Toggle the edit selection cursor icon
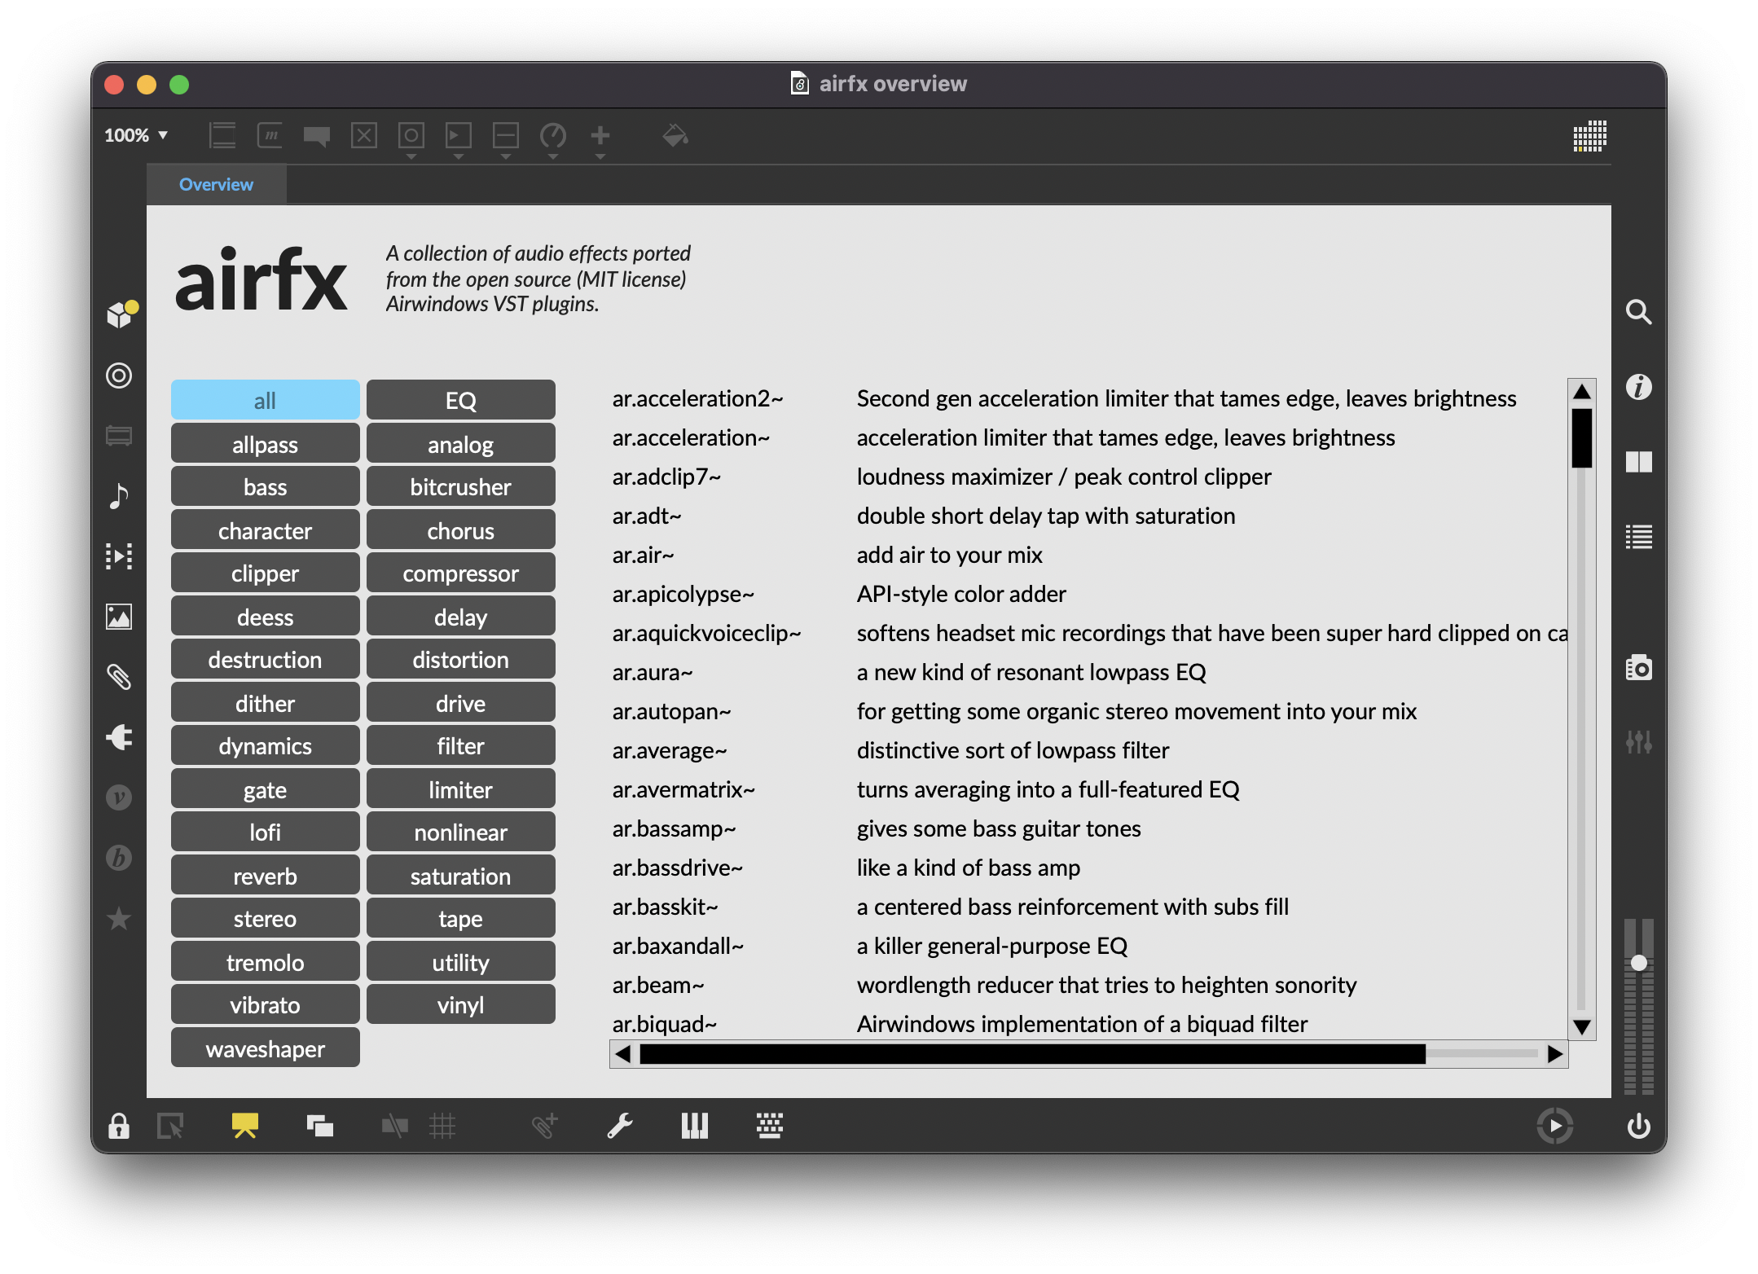The width and height of the screenshot is (1758, 1274). click(x=170, y=1126)
